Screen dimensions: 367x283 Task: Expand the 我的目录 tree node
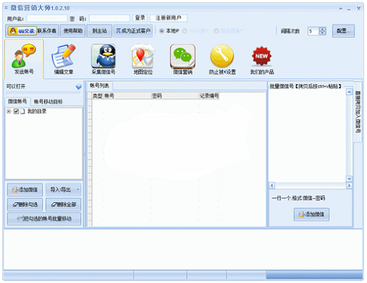click(9, 111)
